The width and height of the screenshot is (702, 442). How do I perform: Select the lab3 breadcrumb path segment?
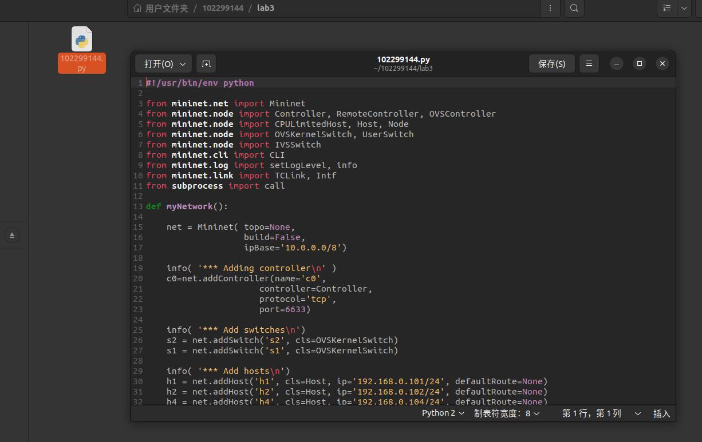[265, 8]
